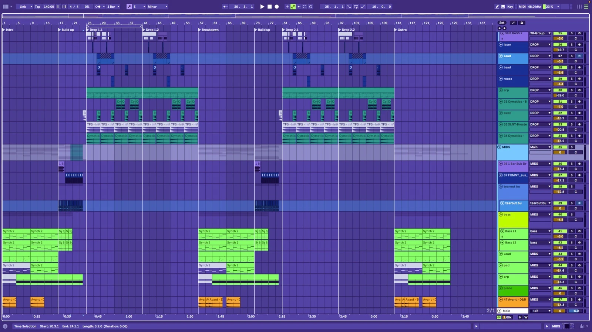The image size is (592, 332).
Task: Toggle the green Automation Arm icon
Action: (293, 7)
